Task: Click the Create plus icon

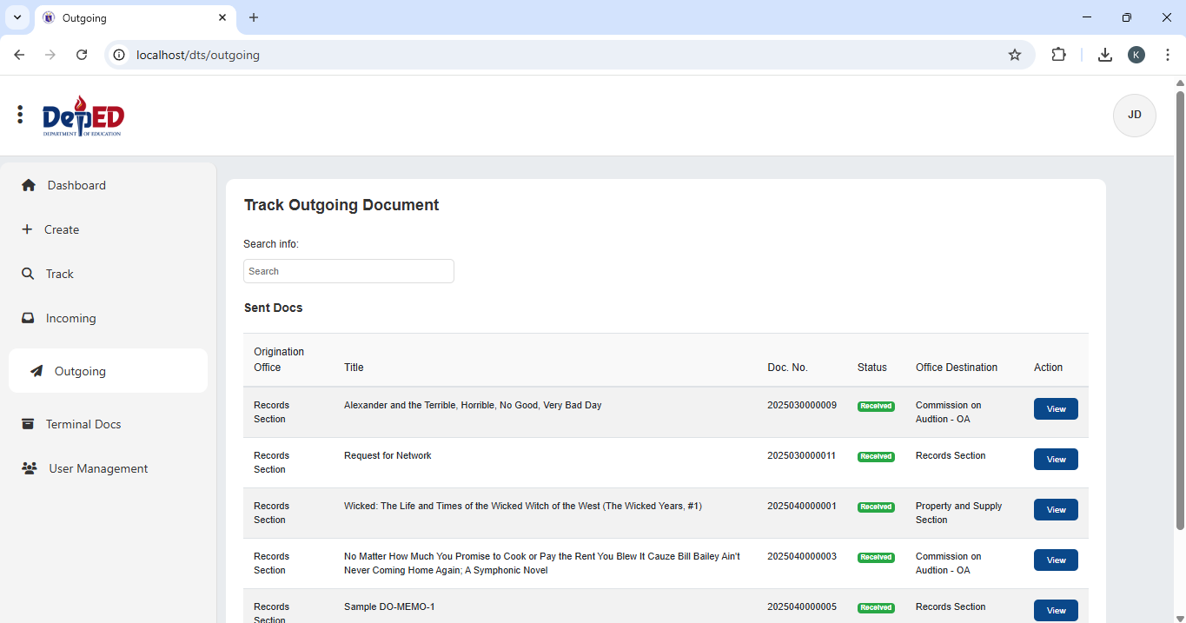Action: (x=27, y=229)
